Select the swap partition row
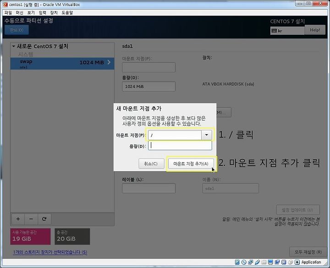This screenshot has width=330, height=268. coord(62,64)
